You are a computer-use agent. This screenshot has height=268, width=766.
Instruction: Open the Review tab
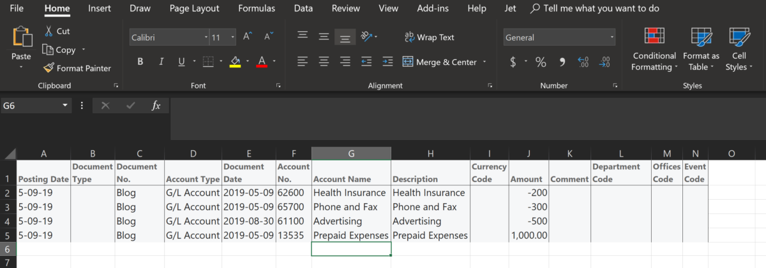point(346,8)
